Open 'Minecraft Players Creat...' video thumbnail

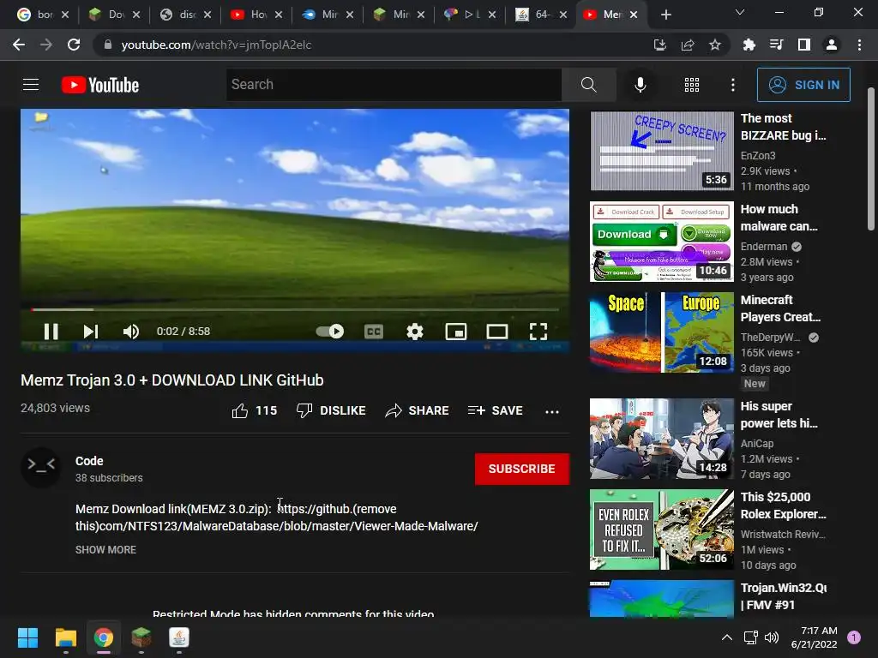pyautogui.click(x=662, y=332)
